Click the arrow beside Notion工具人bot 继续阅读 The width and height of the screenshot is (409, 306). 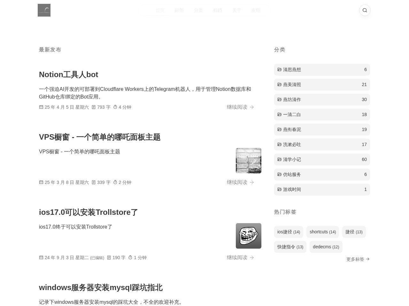click(x=252, y=107)
